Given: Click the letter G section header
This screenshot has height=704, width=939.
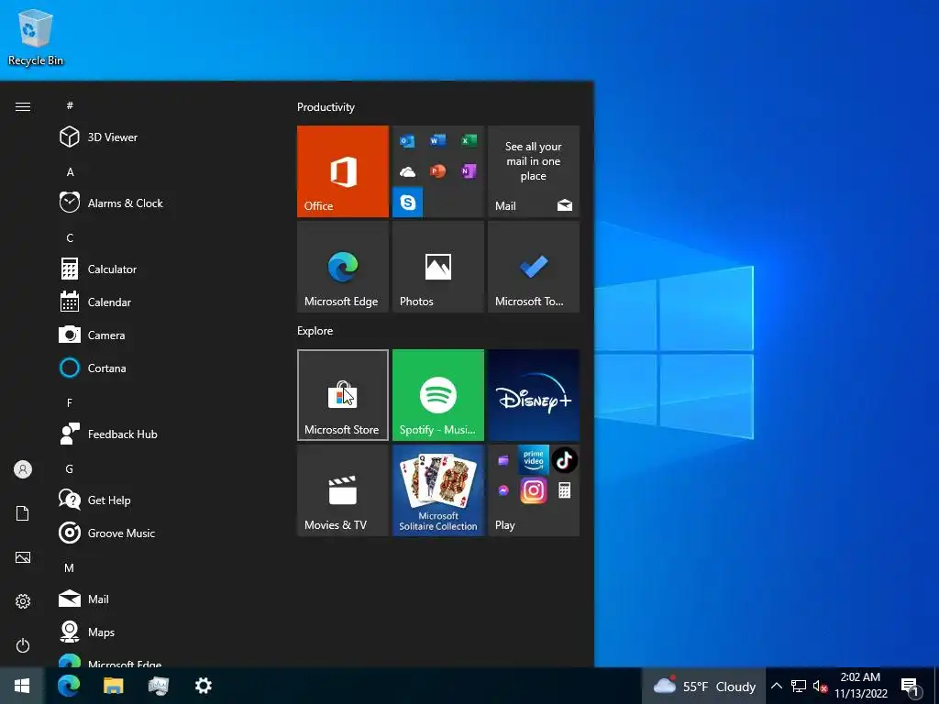Looking at the screenshot, I should coord(70,468).
